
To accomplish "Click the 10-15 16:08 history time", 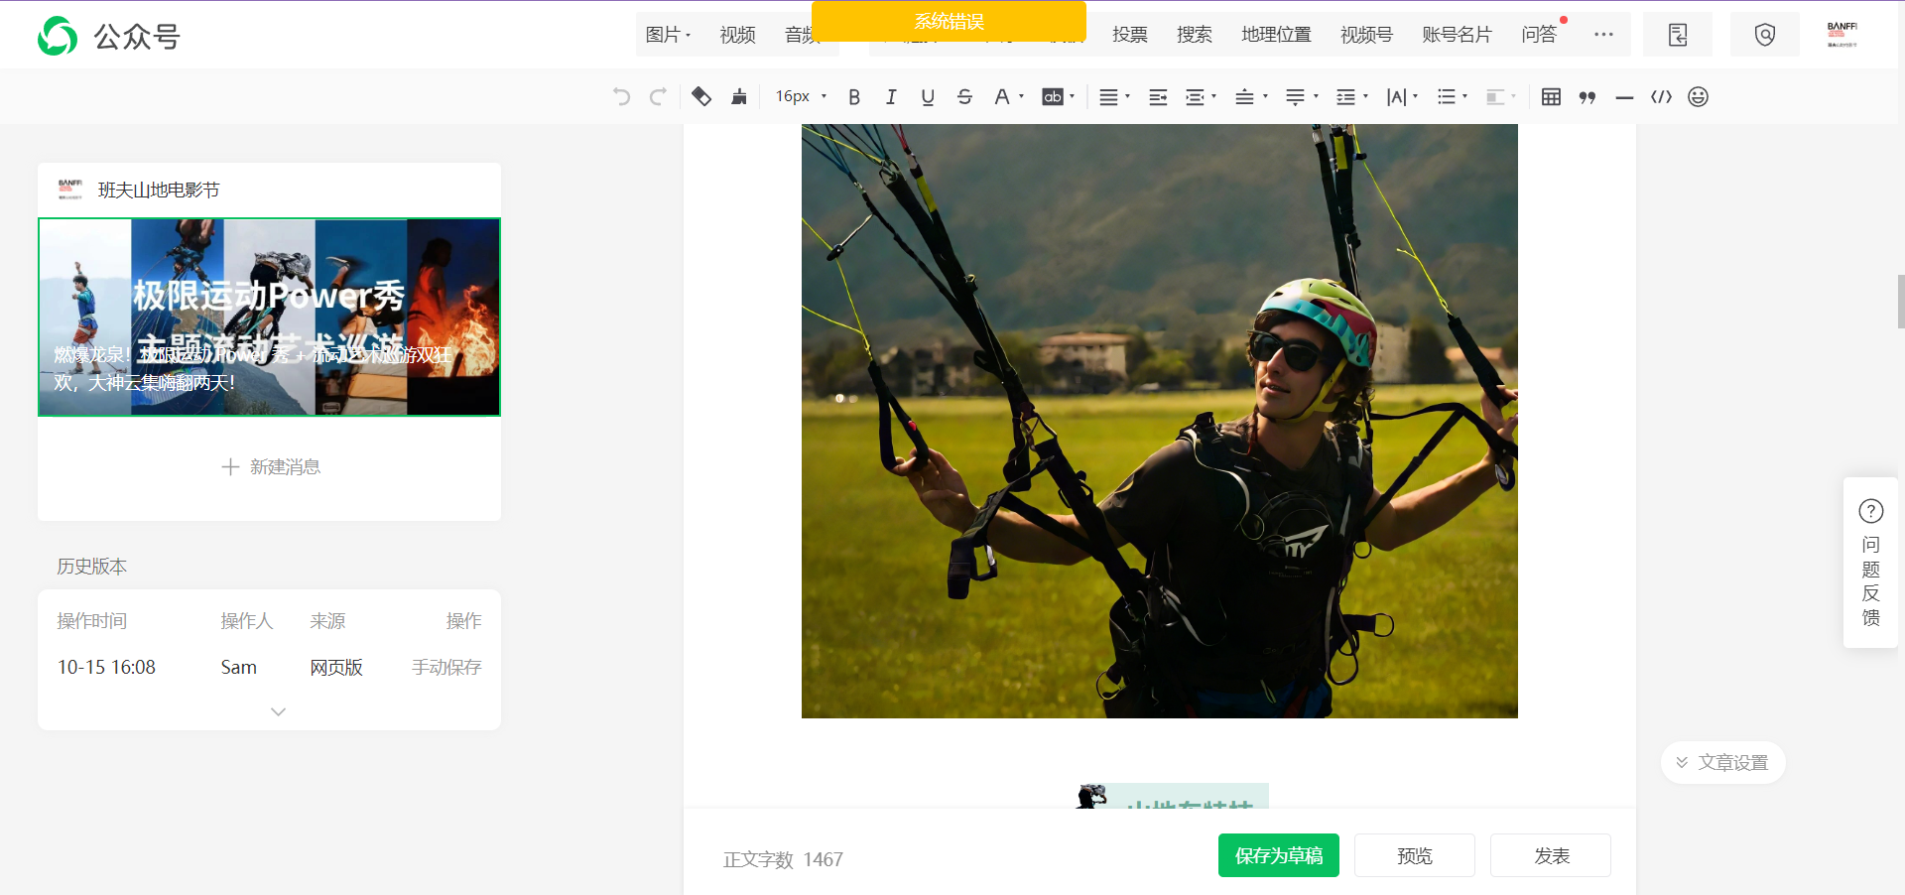I will [x=106, y=667].
